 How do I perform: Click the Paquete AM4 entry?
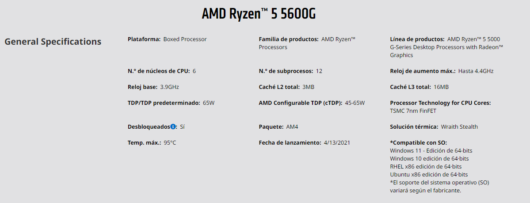(278, 127)
